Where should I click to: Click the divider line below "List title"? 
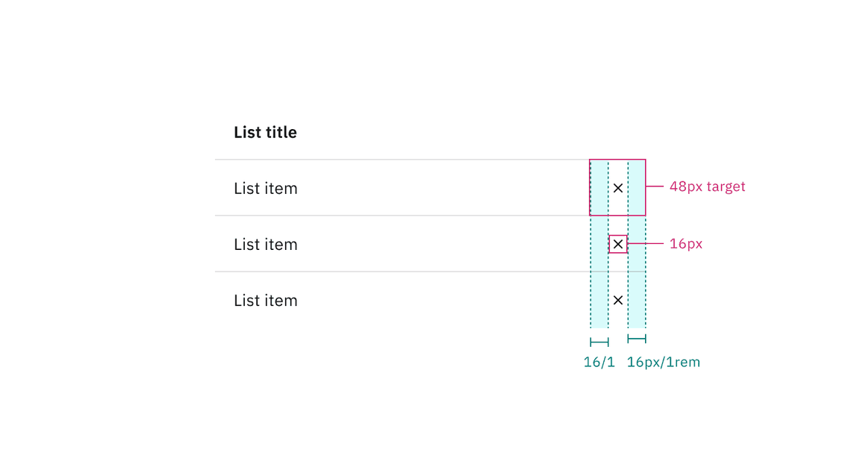[396, 160]
